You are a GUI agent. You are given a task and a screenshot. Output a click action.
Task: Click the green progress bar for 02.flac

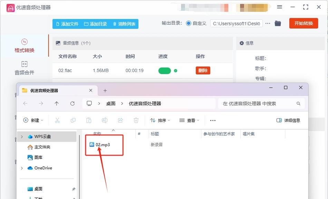pos(165,71)
